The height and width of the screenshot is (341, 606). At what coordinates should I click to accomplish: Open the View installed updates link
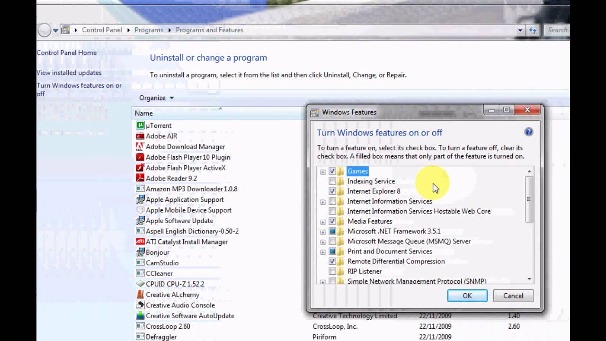69,72
